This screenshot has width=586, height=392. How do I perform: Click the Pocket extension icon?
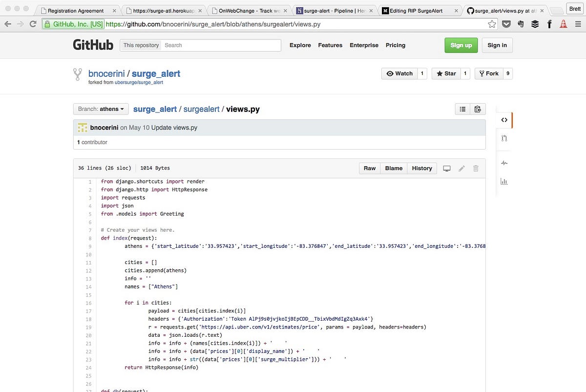tap(506, 24)
